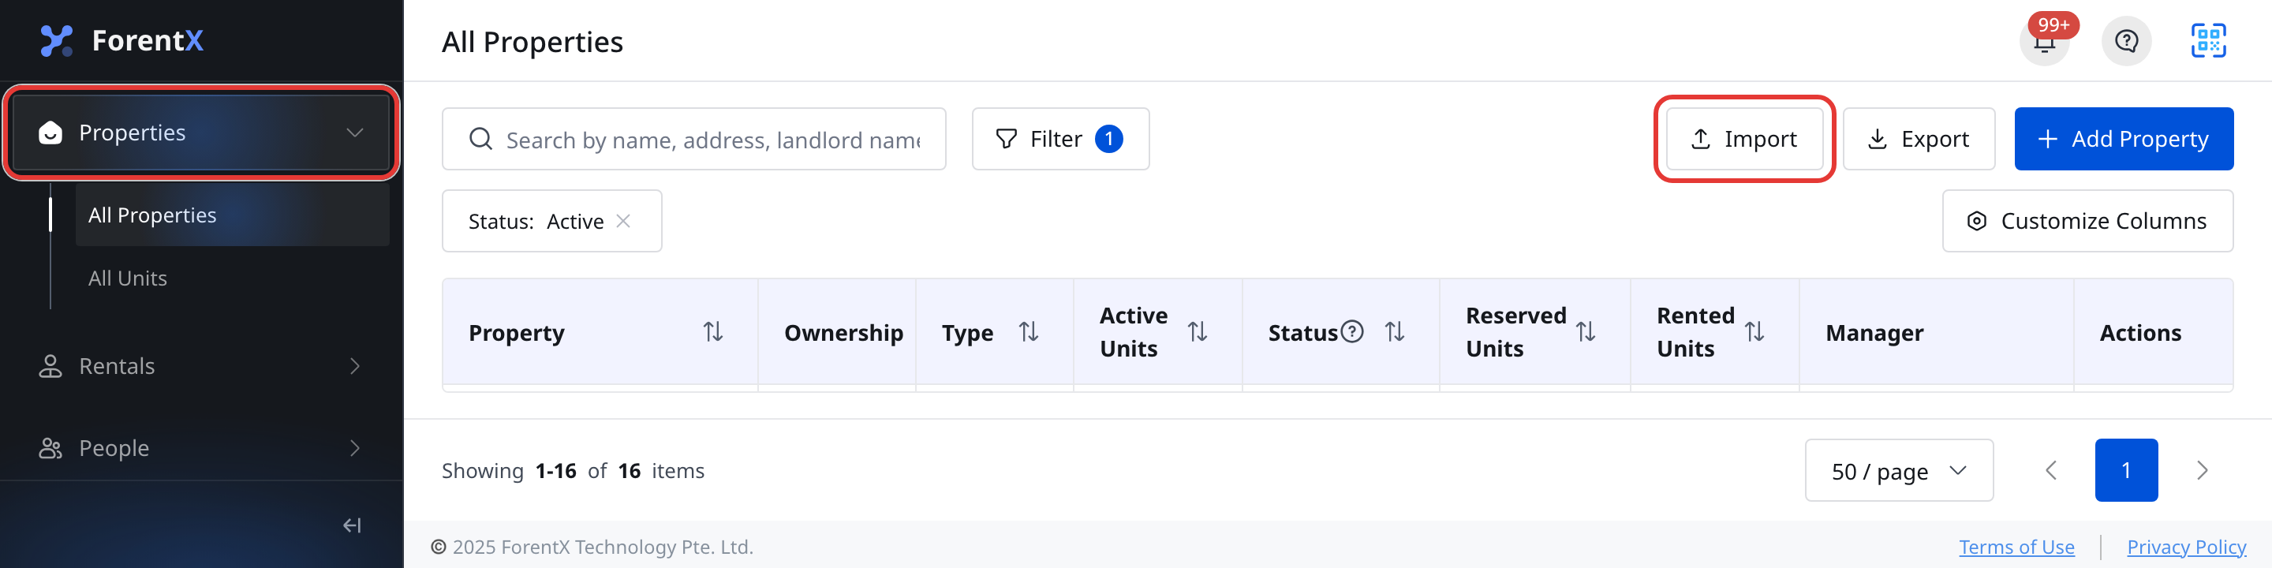This screenshot has width=2272, height=568.
Task: Expand the Rentals sidebar section
Action: (201, 366)
